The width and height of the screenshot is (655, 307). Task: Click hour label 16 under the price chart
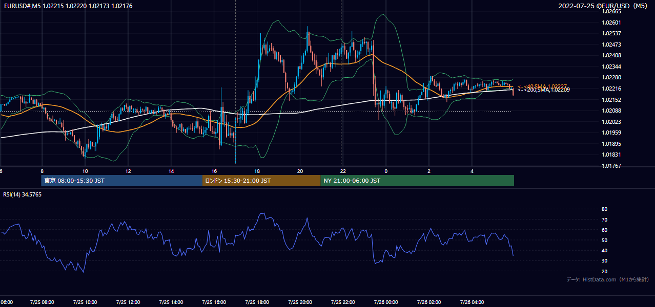click(214, 171)
